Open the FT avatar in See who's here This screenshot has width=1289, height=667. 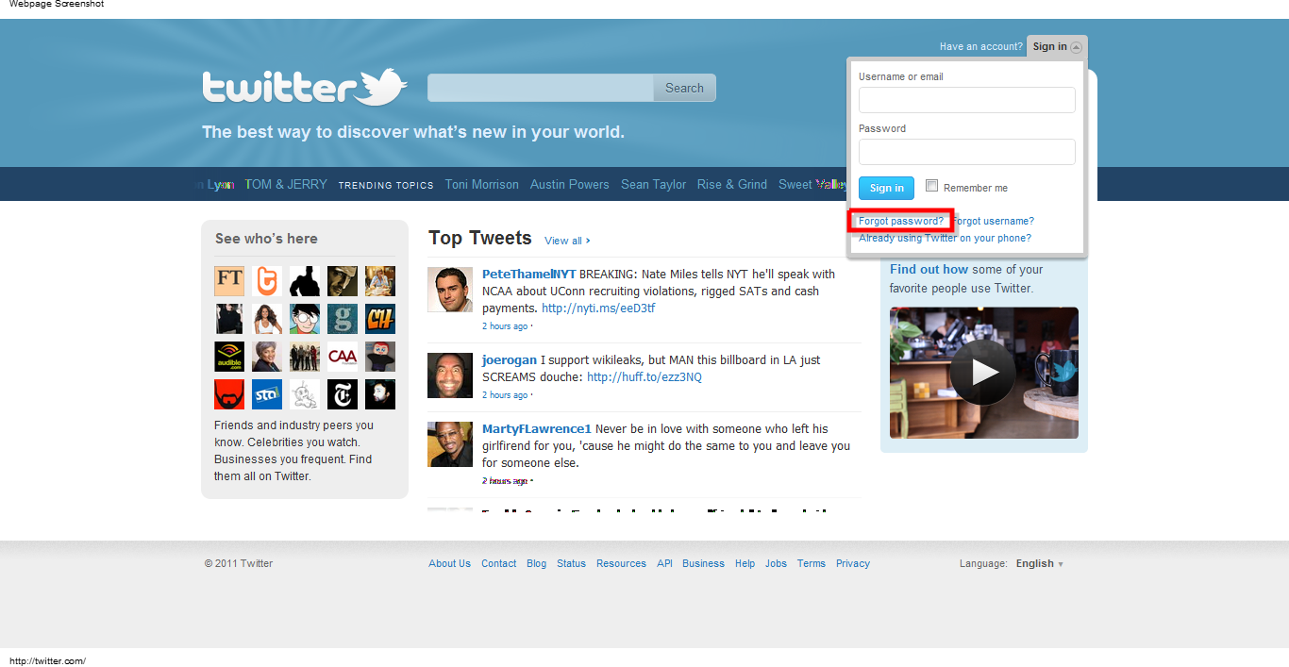(x=229, y=281)
